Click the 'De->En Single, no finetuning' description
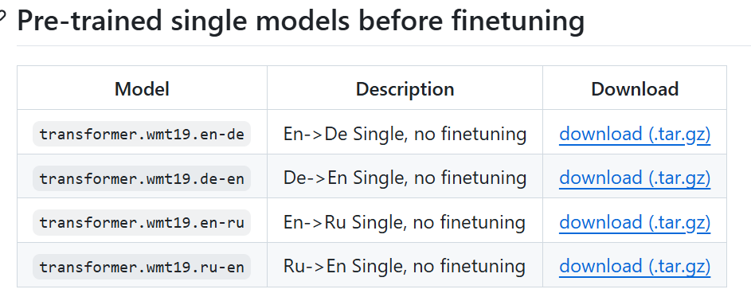751x297 pixels. [405, 178]
